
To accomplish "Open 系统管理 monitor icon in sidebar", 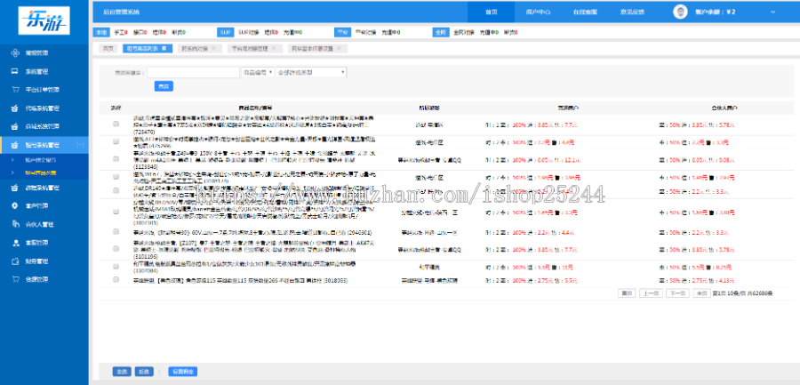I will pos(15,71).
